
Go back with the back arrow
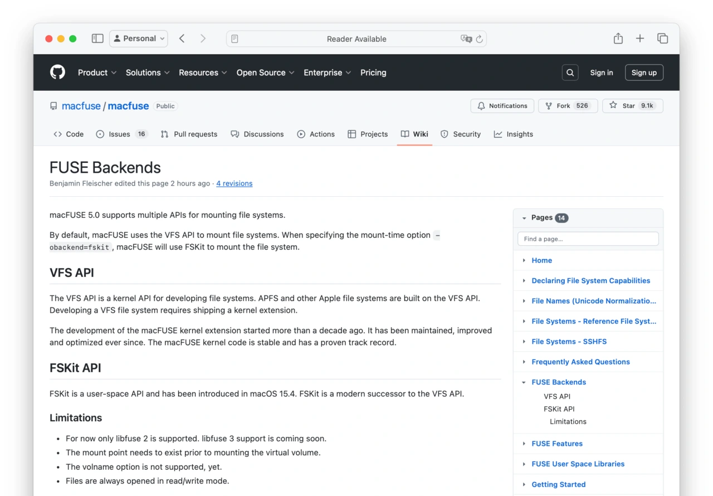tap(182, 38)
